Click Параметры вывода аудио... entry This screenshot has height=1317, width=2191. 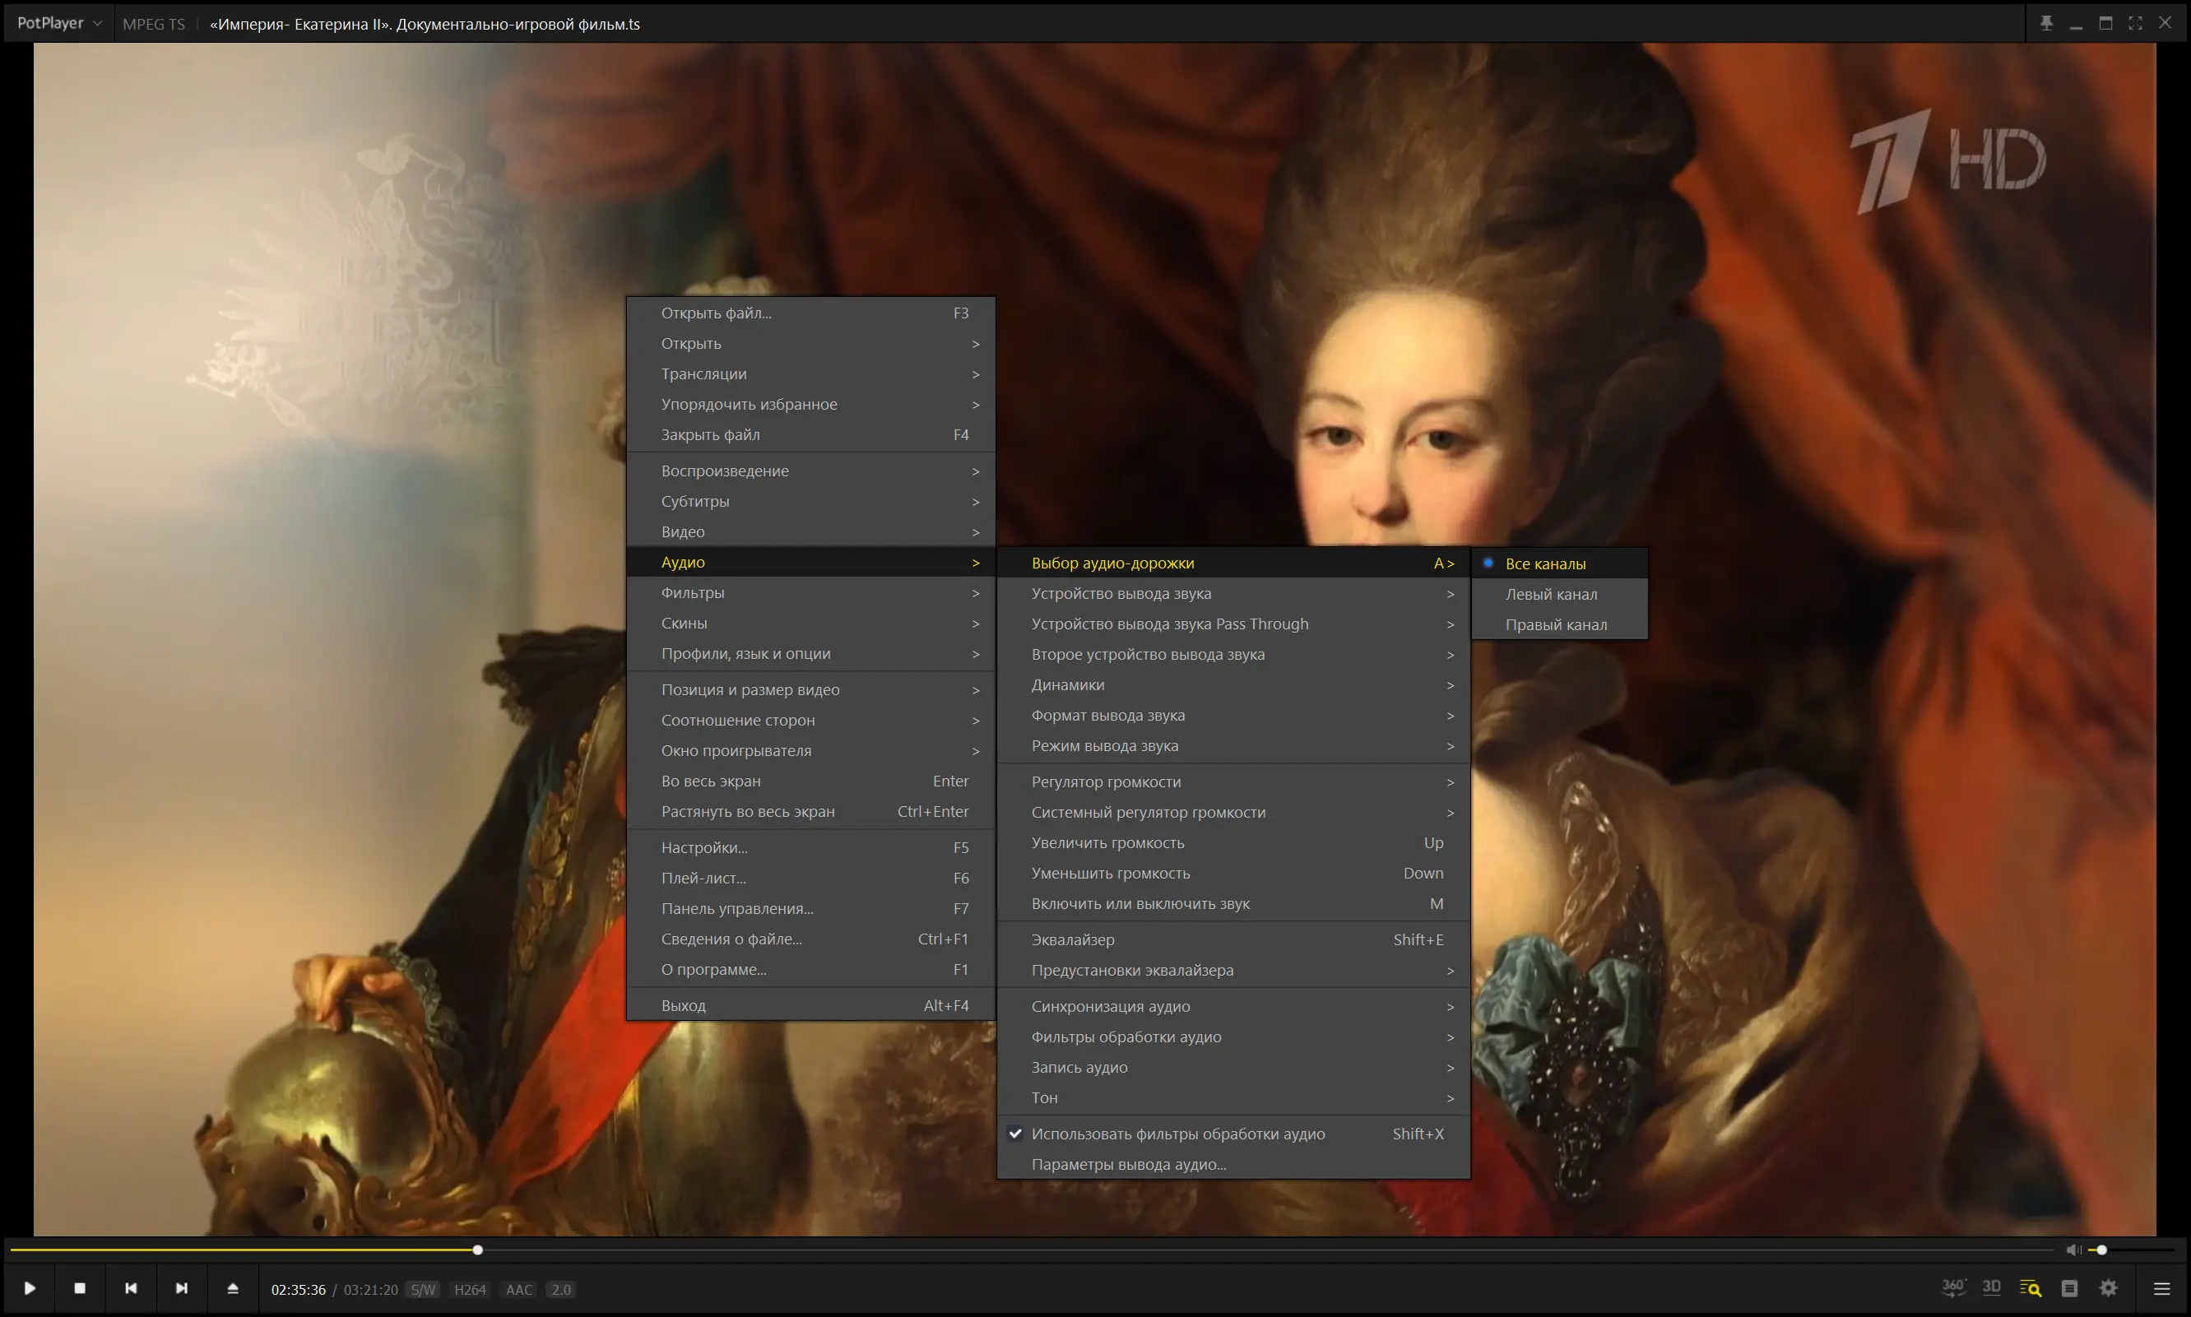[1128, 1164]
